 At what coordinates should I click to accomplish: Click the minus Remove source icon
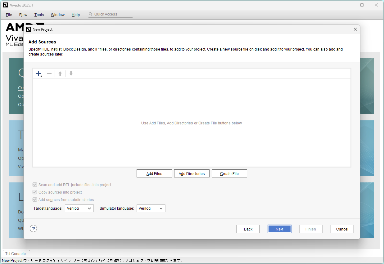(x=49, y=74)
